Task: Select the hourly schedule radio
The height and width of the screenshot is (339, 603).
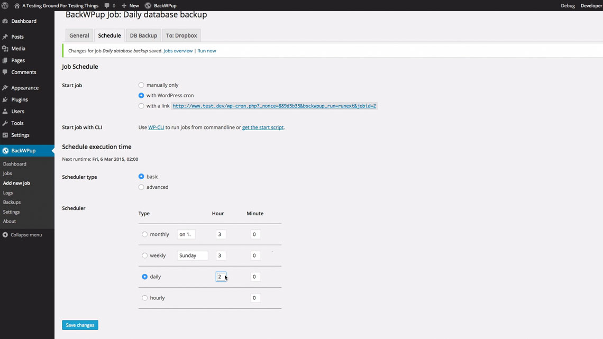Action: click(144, 298)
